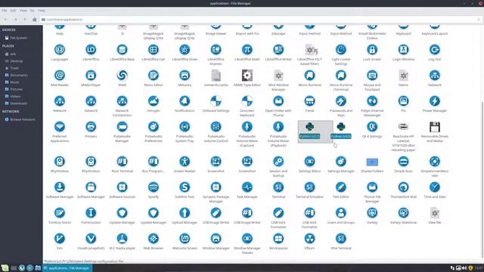Select the Thunderbird Mail icon
Viewport: 484px width, 272px height.
click(x=403, y=187)
